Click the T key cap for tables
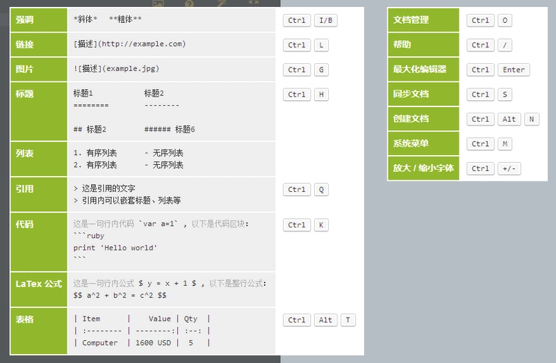This screenshot has width=556, height=363. point(348,320)
